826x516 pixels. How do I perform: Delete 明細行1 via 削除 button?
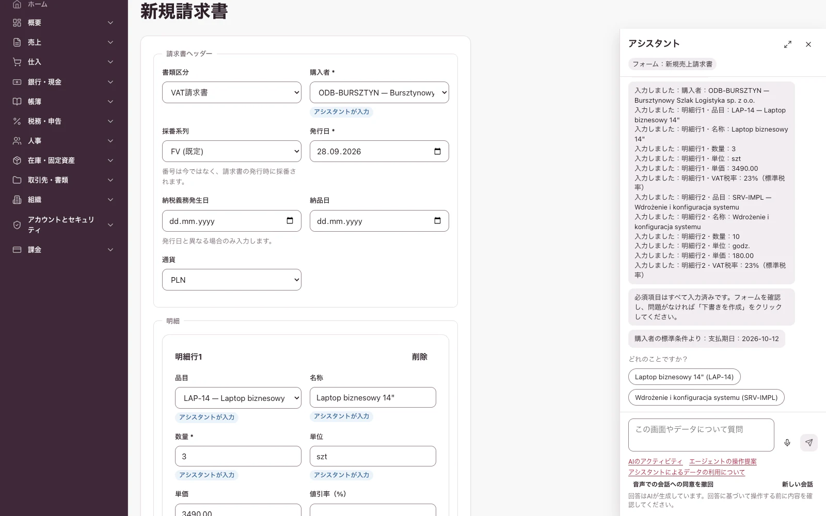420,357
